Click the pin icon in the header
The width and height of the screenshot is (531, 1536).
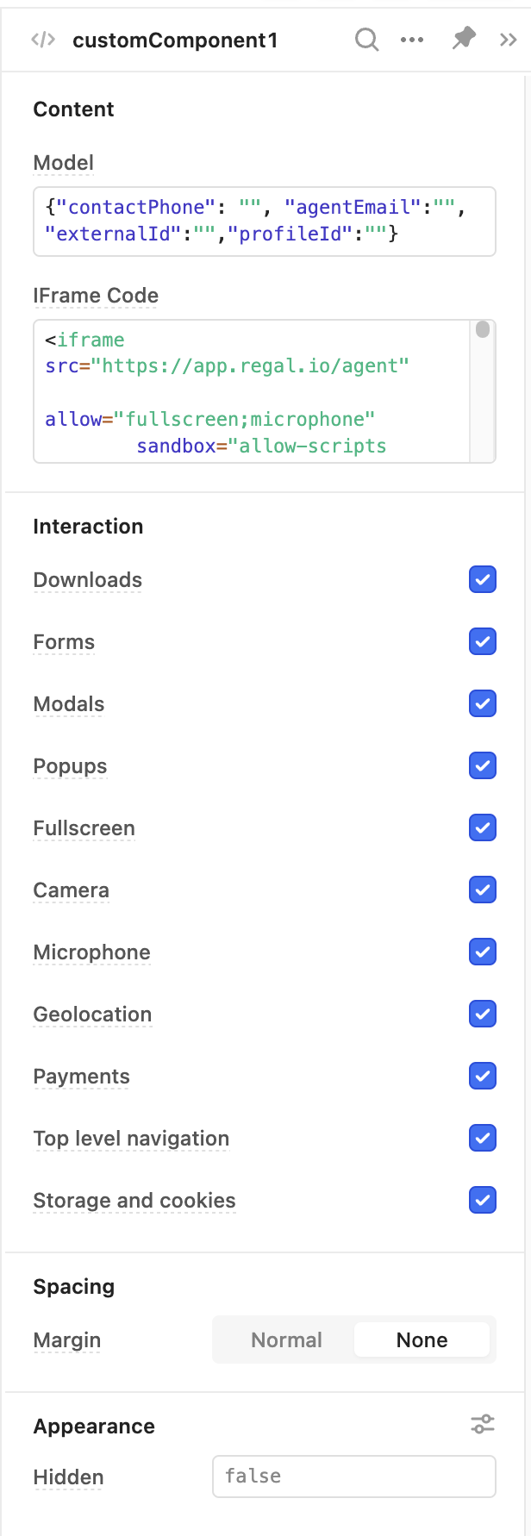tap(464, 39)
